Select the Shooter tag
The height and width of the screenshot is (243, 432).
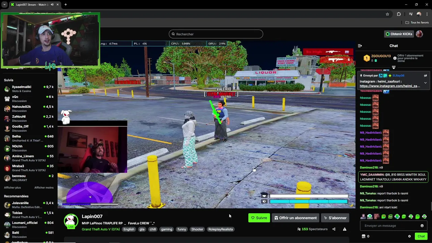coord(197,229)
